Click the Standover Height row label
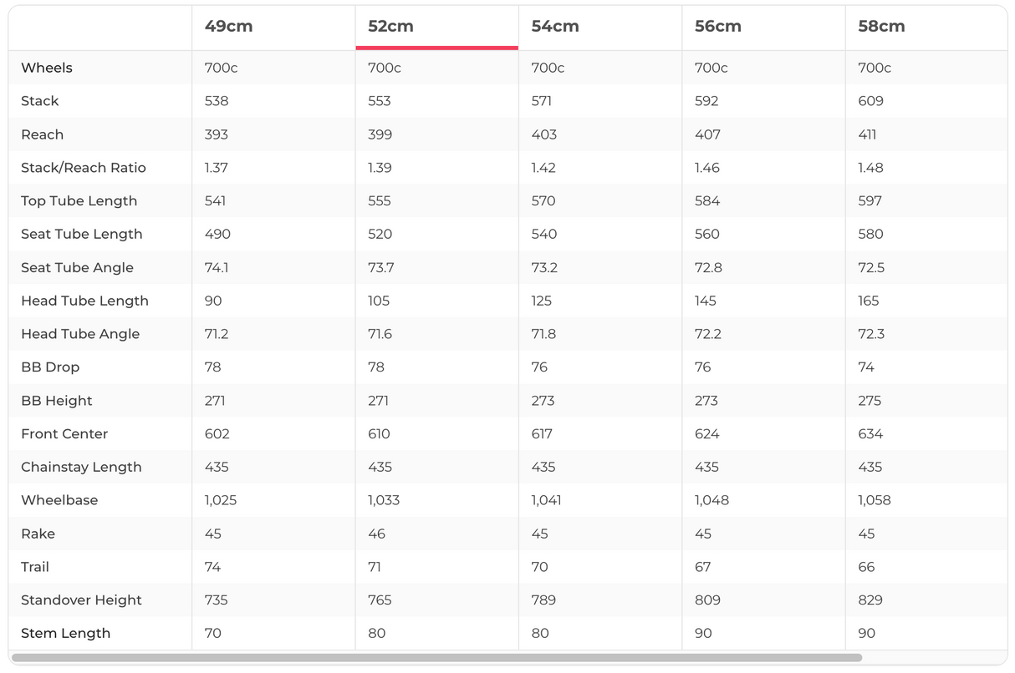Screen dimensions: 1015x673 pos(81,600)
